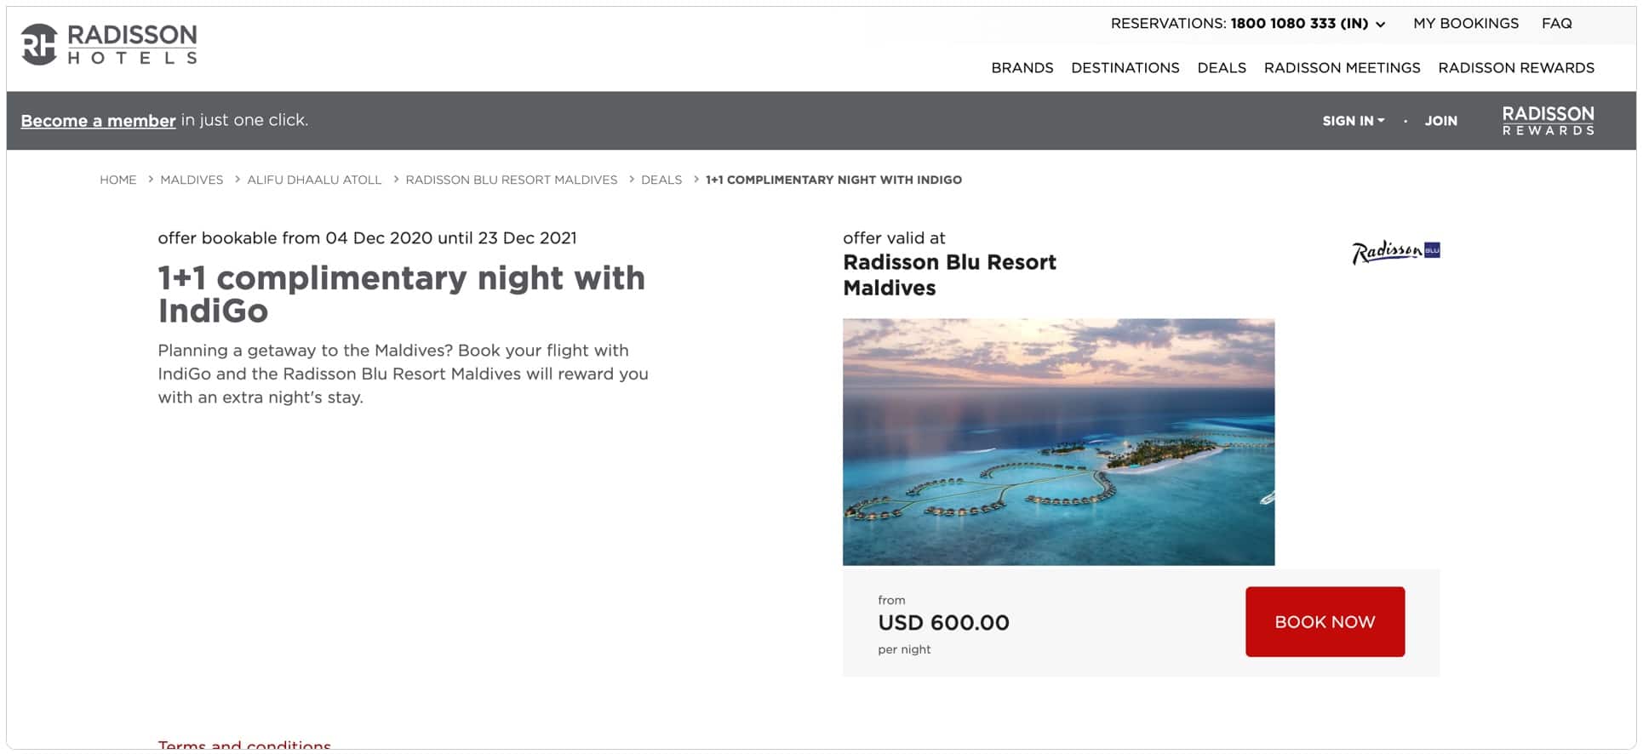This screenshot has width=1643, height=754.
Task: Navigate to HOME via breadcrumb
Action: click(117, 180)
